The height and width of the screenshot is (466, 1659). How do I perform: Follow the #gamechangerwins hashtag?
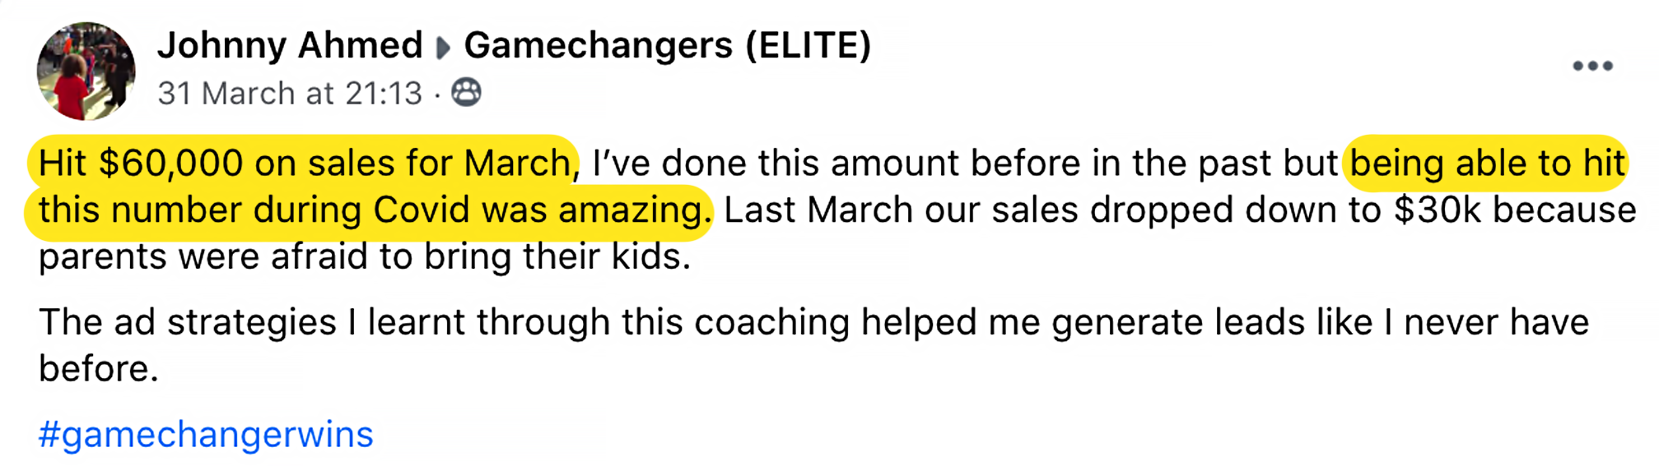[x=206, y=434]
